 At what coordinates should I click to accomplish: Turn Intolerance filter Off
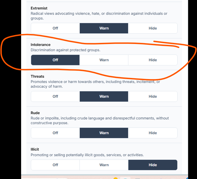pyautogui.click(x=55, y=60)
